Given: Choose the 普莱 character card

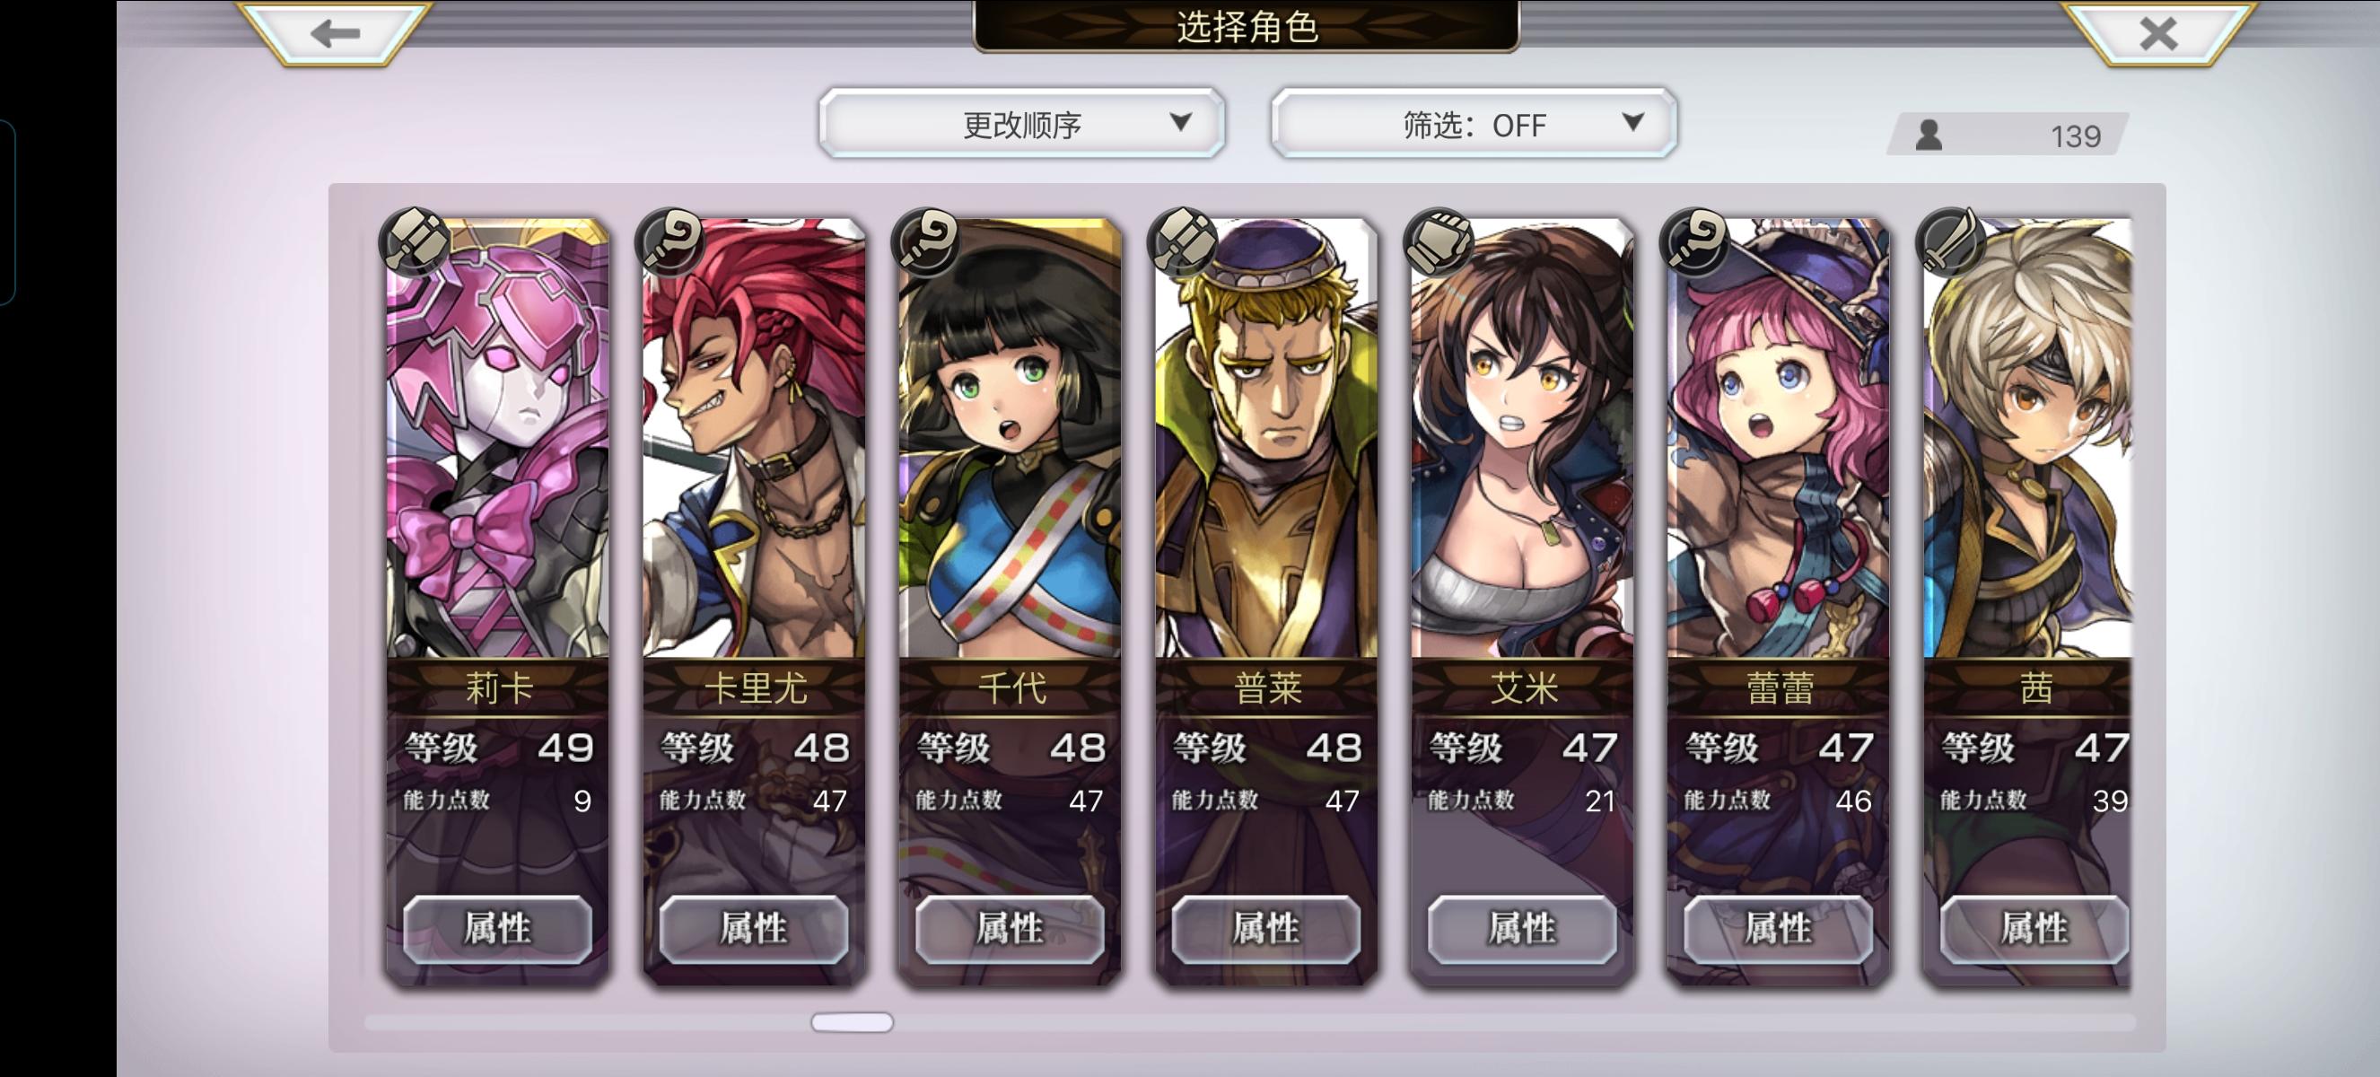Looking at the screenshot, I should (x=1266, y=600).
